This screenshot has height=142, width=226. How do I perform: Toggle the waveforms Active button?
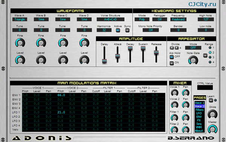pyautogui.click(x=118, y=30)
